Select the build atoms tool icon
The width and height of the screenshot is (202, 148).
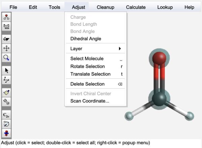6,17
